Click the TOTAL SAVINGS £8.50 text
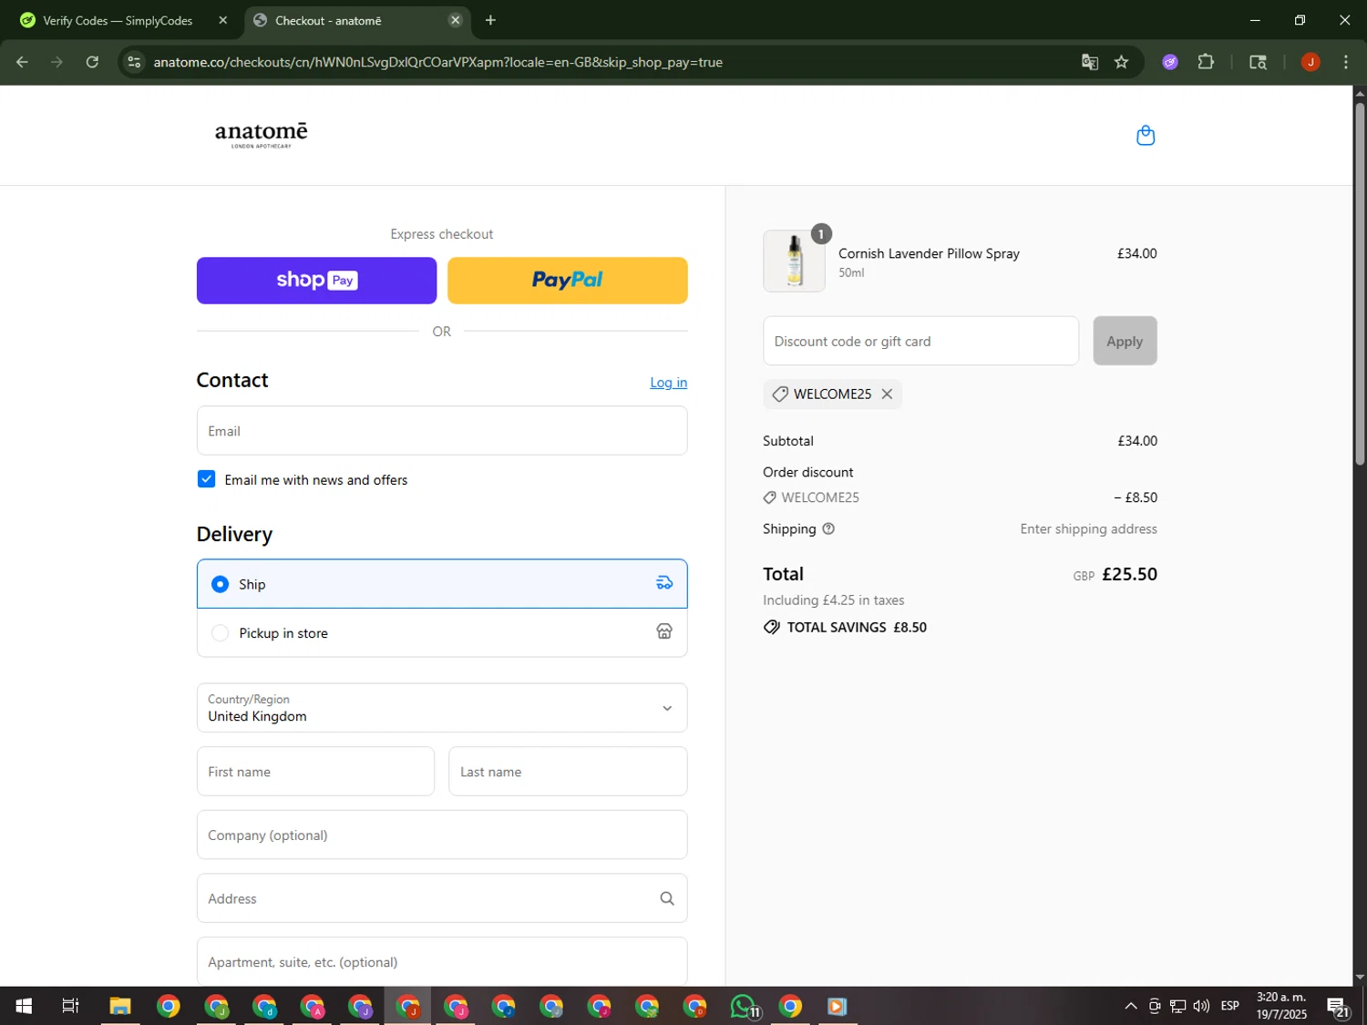The image size is (1367, 1025). (857, 628)
